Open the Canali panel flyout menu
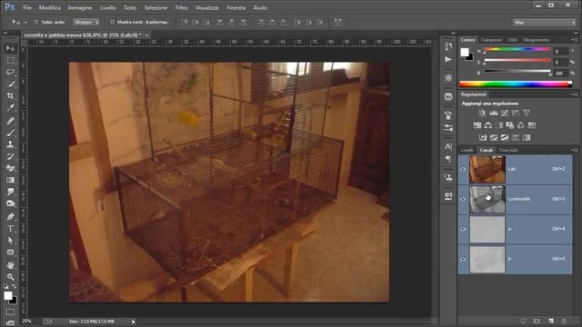Screen dimensions: 582x327 [x=574, y=150]
